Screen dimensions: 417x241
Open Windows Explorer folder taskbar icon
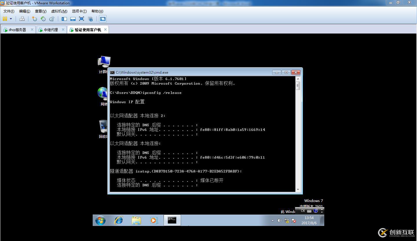pyautogui.click(x=136, y=220)
